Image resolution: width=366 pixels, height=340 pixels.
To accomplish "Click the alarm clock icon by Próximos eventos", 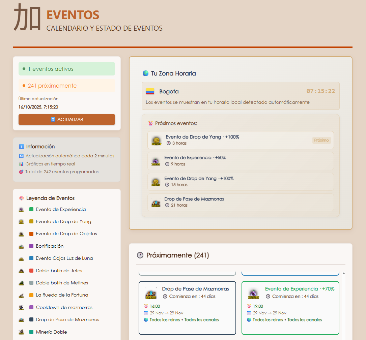I will [x=150, y=123].
